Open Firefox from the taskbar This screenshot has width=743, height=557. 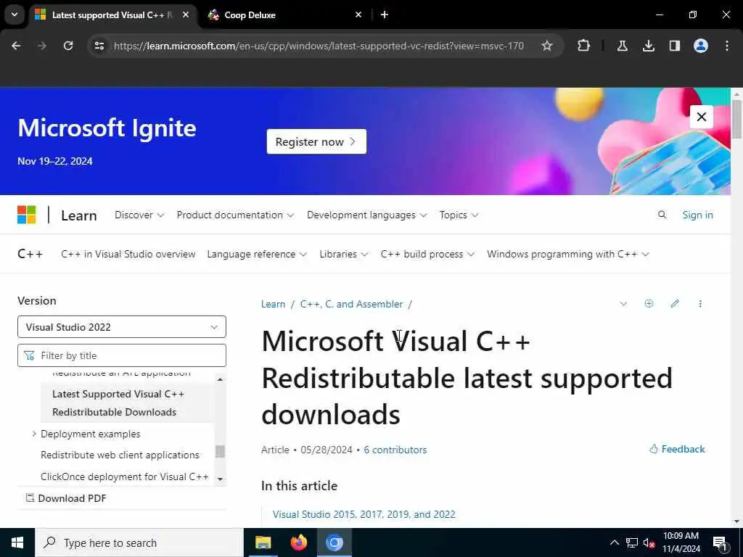click(298, 542)
